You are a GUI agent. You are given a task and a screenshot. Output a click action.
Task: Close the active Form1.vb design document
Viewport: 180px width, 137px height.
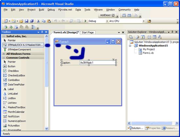pos(123,33)
